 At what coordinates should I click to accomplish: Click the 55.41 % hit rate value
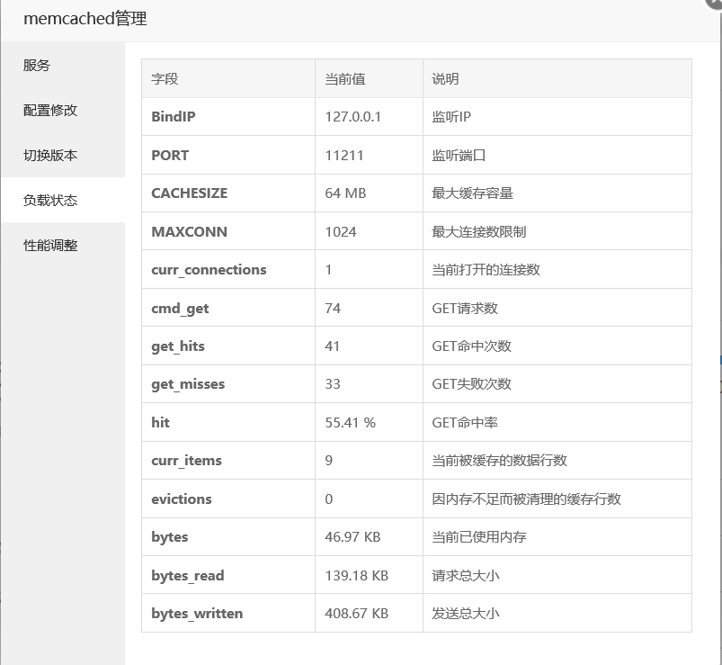[351, 423]
